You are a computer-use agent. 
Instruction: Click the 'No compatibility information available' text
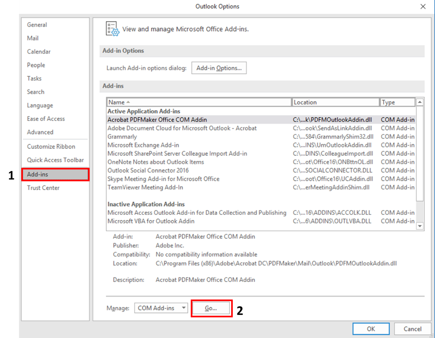206,255
